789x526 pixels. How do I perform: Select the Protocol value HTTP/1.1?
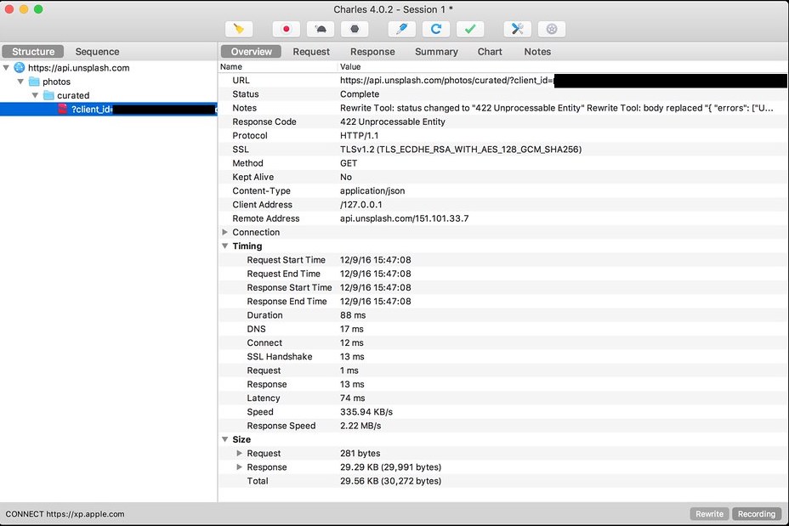click(360, 136)
